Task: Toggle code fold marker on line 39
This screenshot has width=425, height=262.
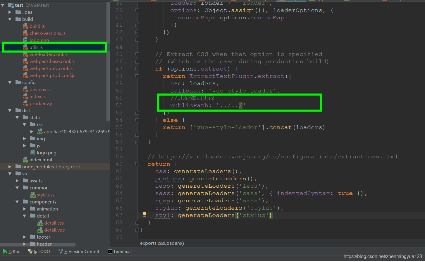Action: (x=137, y=10)
